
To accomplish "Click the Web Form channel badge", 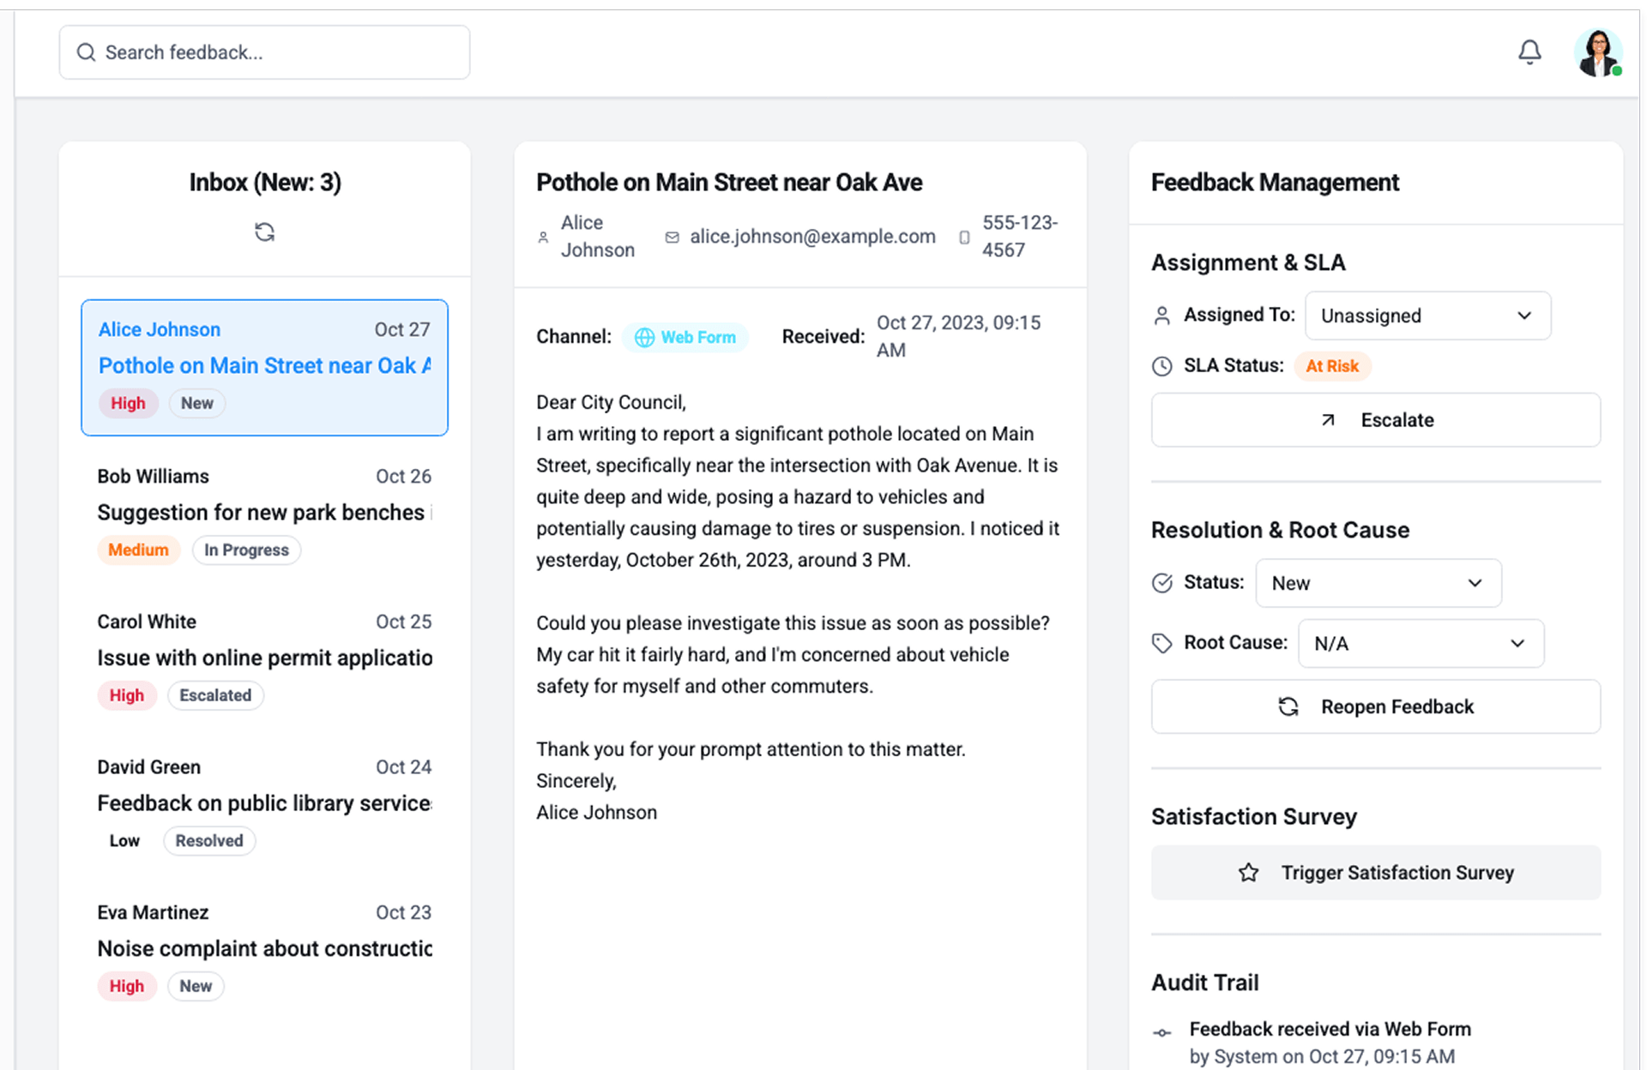I will 685,337.
